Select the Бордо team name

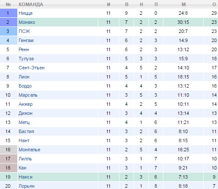point(25,86)
